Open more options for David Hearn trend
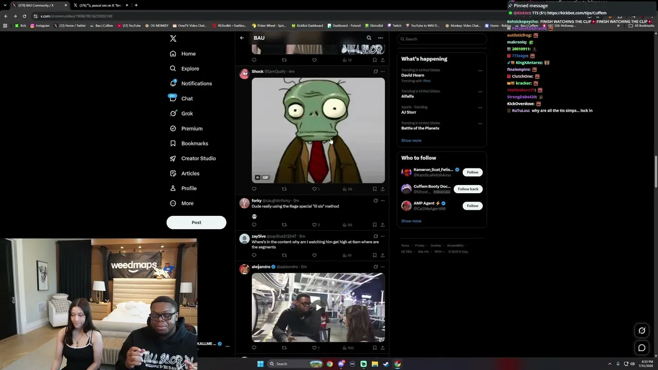 tap(480, 70)
